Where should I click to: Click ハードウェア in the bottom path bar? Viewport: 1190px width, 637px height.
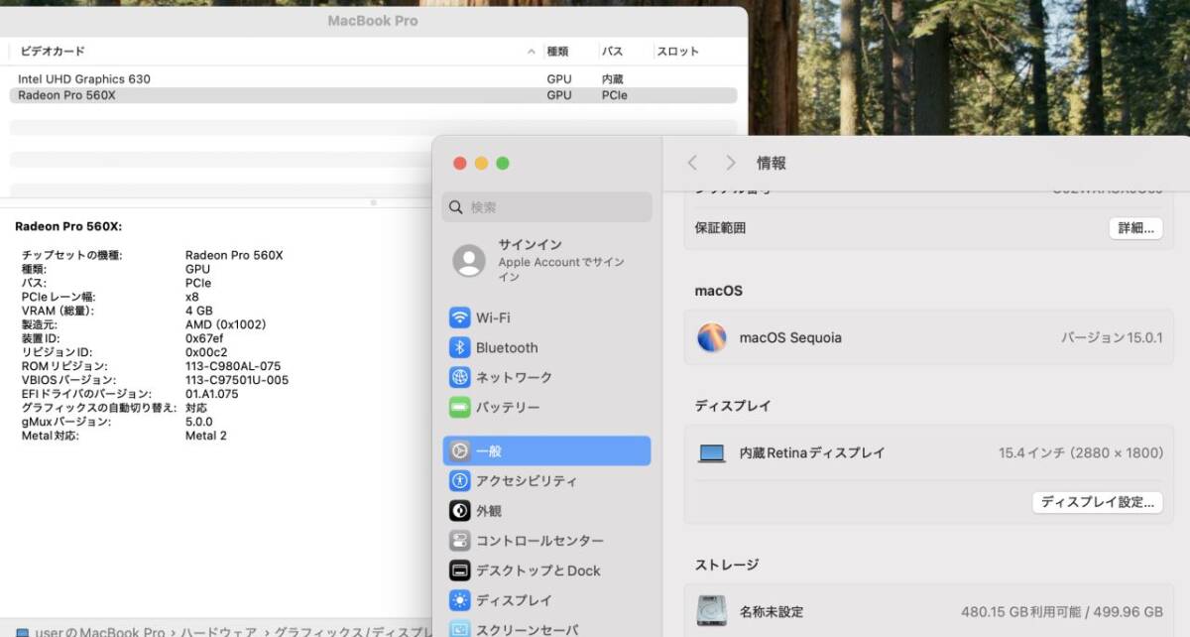(x=220, y=632)
